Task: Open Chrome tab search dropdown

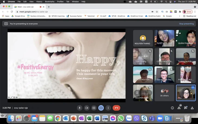Action: (195, 7)
